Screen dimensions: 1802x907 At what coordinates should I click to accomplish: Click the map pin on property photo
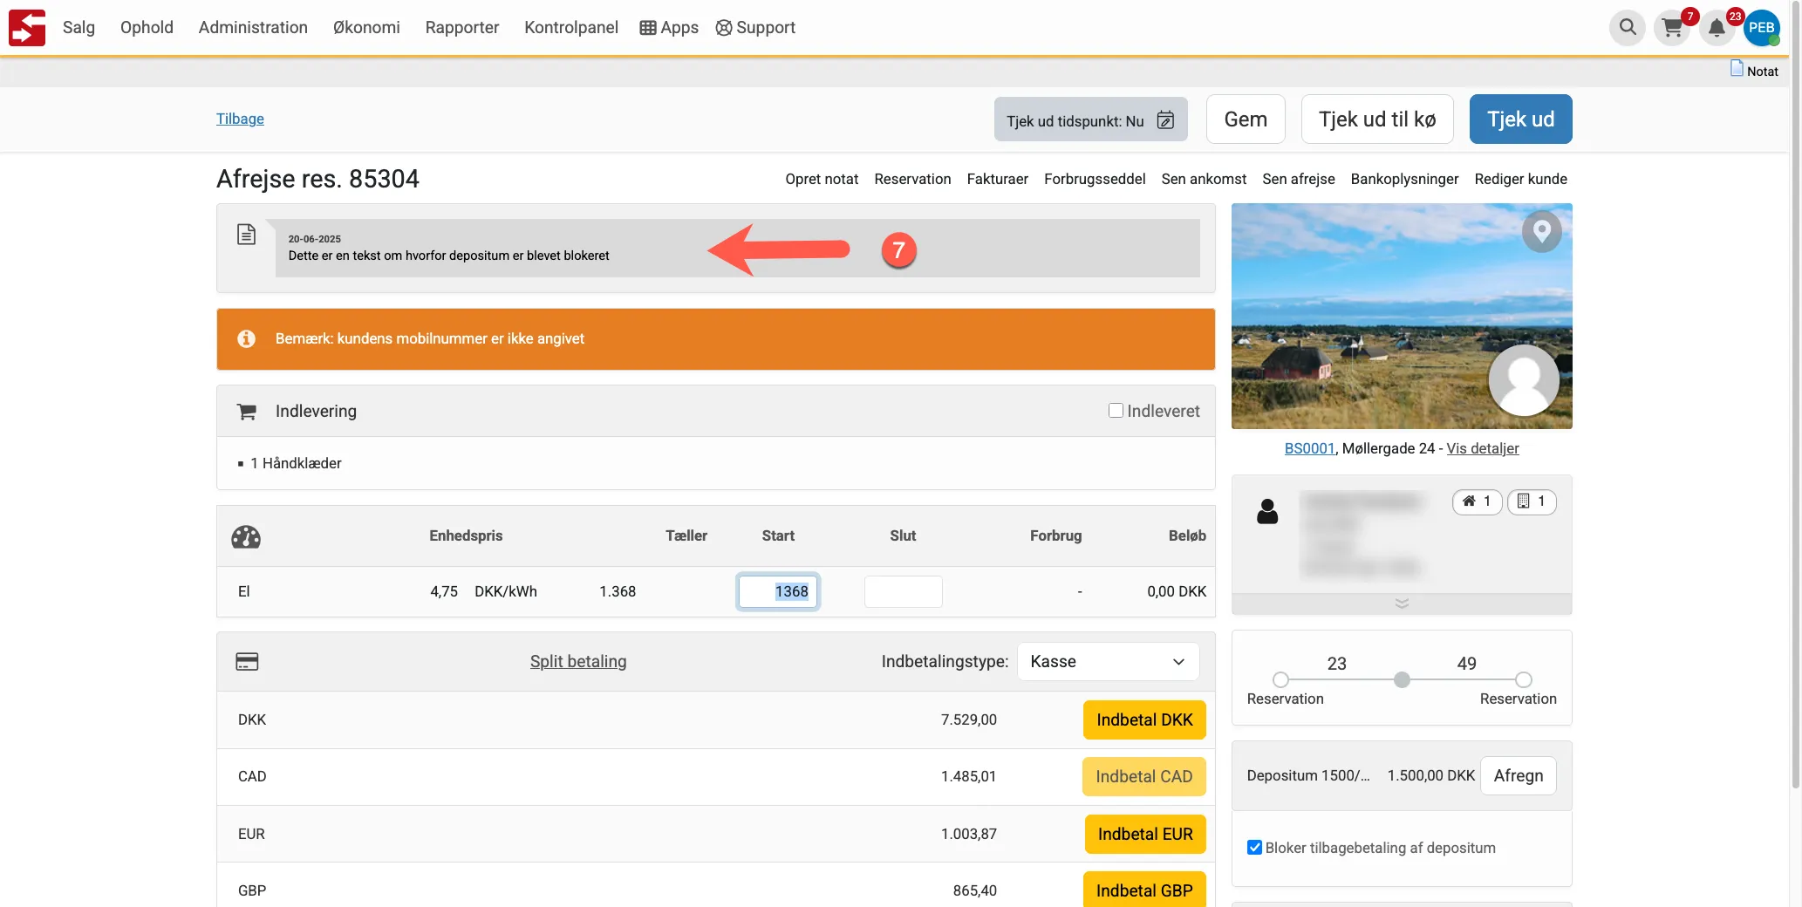(x=1541, y=231)
